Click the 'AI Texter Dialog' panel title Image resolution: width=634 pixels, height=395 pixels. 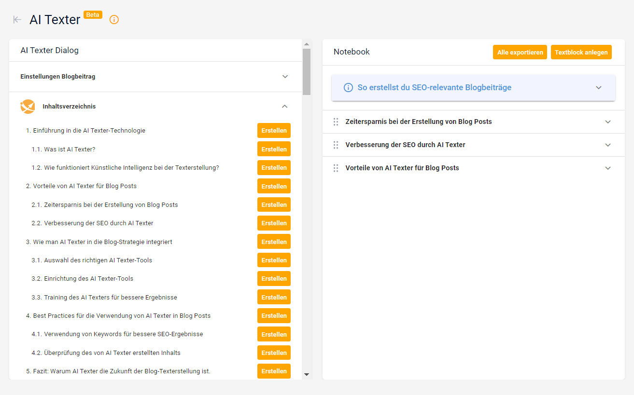click(x=49, y=50)
